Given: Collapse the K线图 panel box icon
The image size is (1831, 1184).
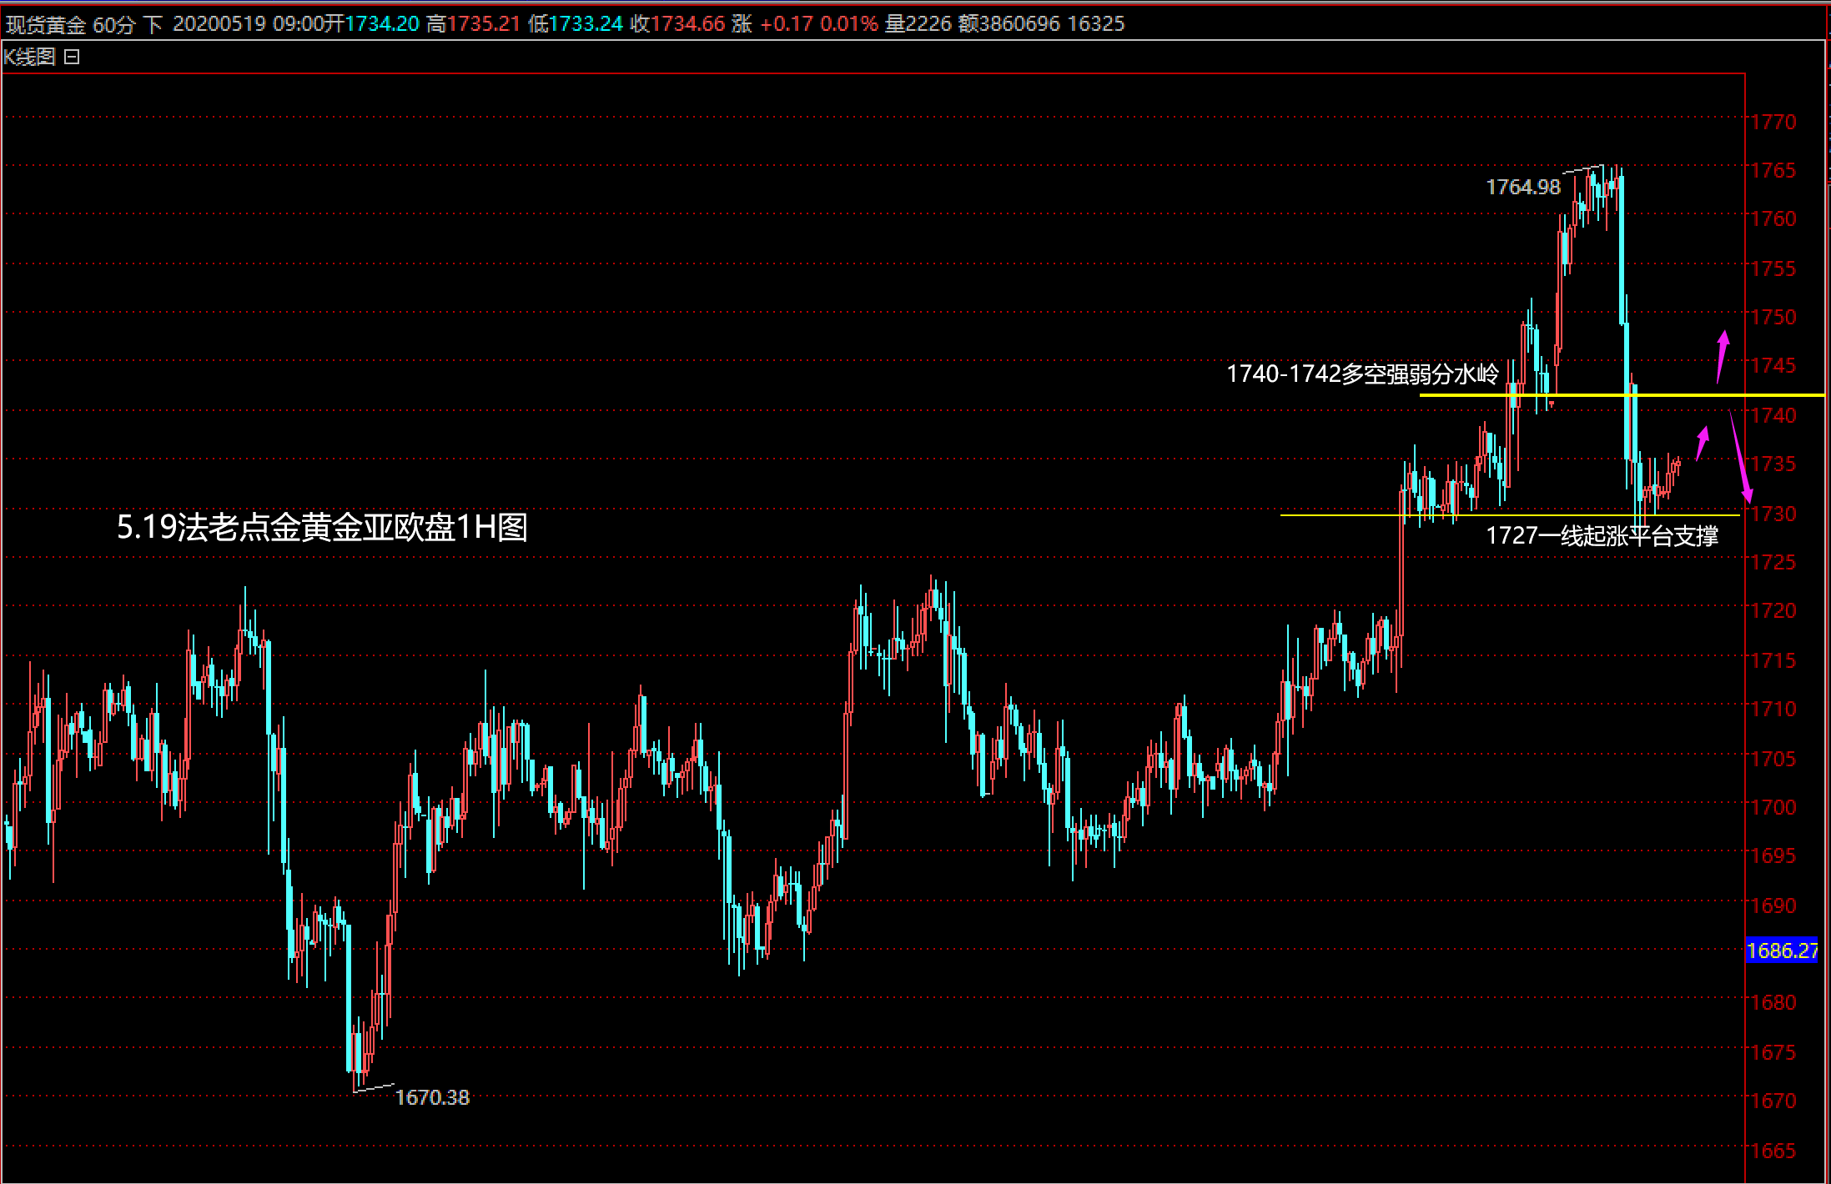Looking at the screenshot, I should tap(72, 57).
